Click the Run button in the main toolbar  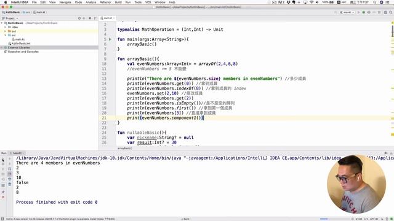(x=358, y=12)
